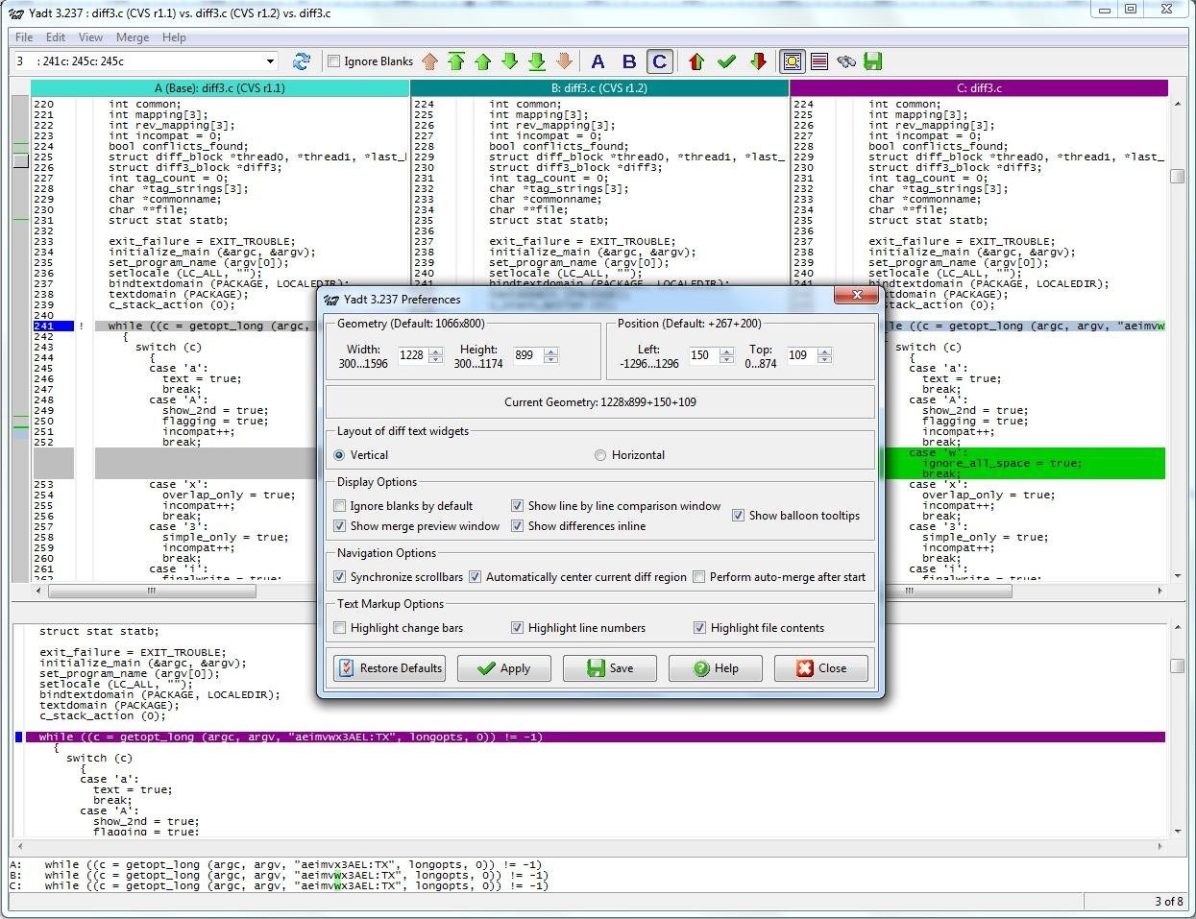Click the green checkmark resolve icon
This screenshot has height=919, width=1196.
(727, 61)
